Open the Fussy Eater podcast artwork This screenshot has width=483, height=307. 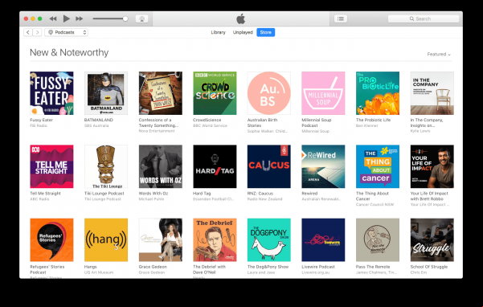coord(51,93)
